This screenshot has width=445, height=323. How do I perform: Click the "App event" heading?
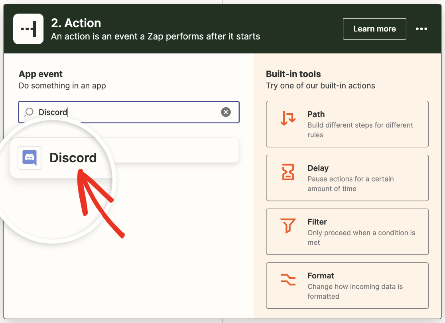pos(41,74)
